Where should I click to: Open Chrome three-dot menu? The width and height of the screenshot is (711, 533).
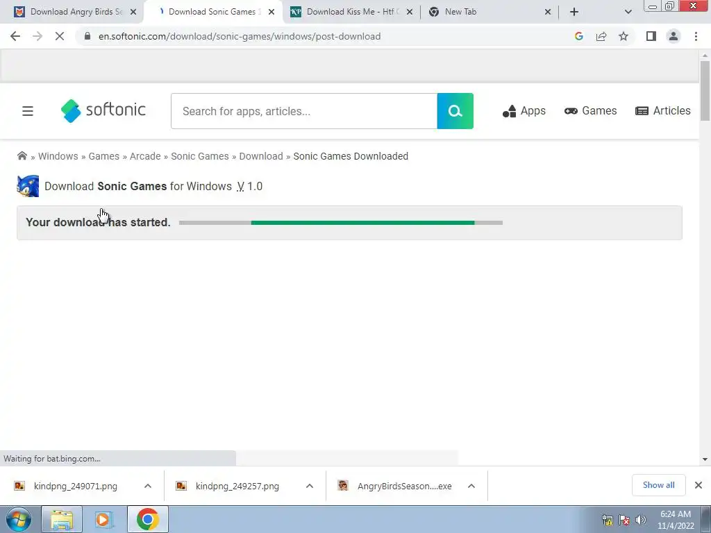[696, 36]
